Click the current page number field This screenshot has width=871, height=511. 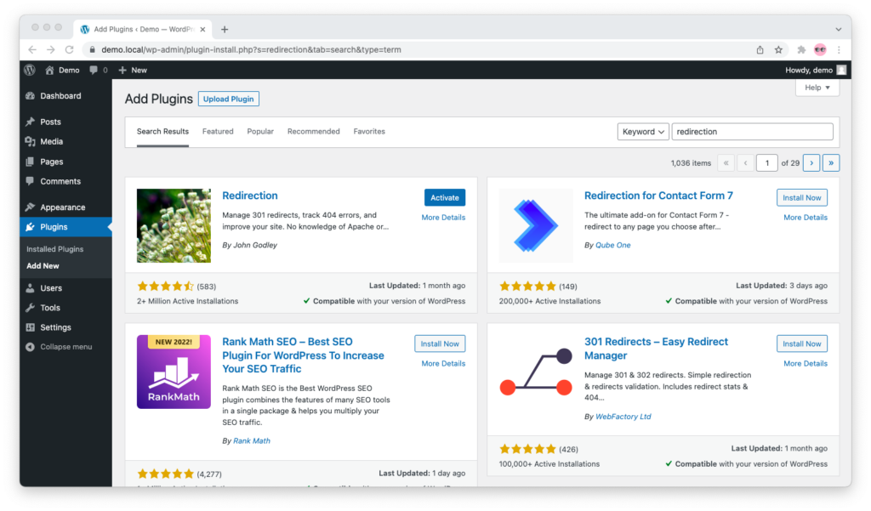767,163
